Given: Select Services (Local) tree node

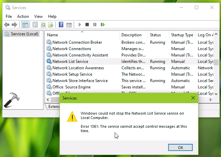Looking at the screenshot, I should 25,34.
